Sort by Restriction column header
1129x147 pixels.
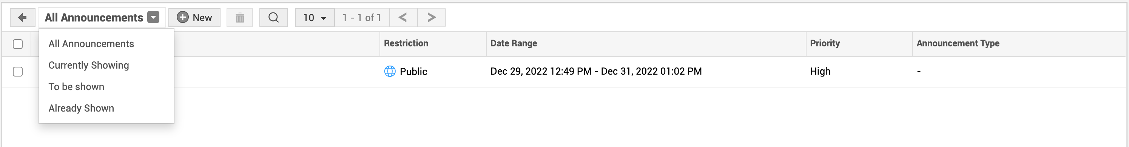click(406, 43)
